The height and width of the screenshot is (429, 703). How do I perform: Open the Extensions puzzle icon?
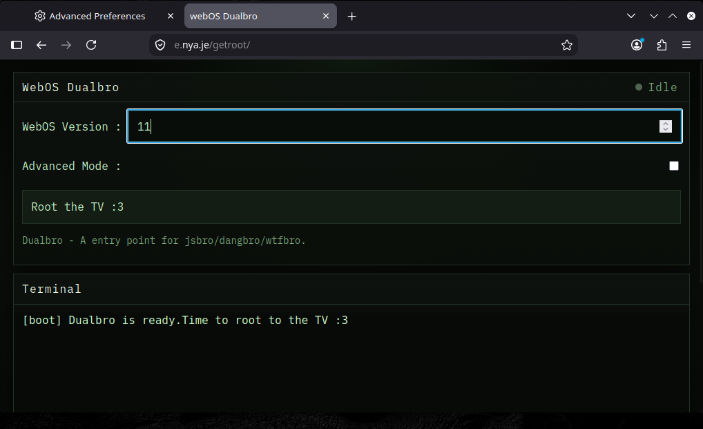[662, 45]
